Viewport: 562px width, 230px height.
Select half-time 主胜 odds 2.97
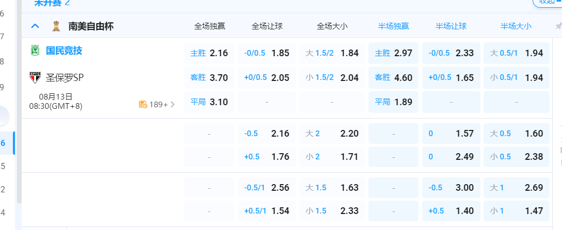coord(393,53)
